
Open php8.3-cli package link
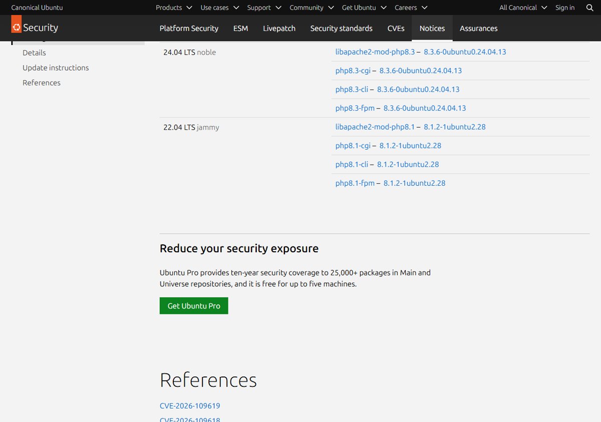point(352,89)
